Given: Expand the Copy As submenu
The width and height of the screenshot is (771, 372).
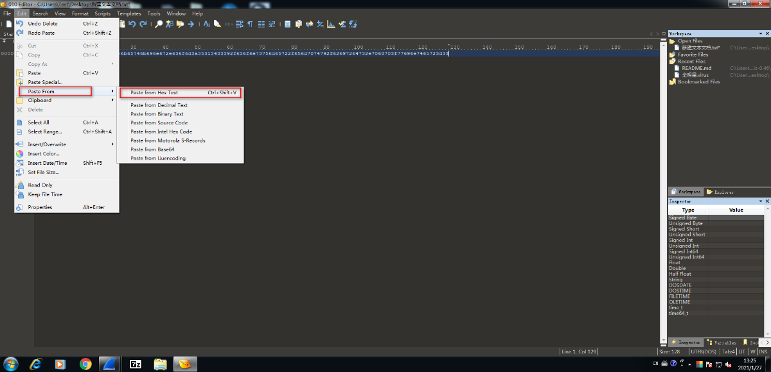Looking at the screenshot, I should click(x=67, y=64).
